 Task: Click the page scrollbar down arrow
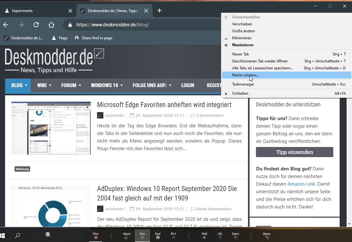(349, 224)
